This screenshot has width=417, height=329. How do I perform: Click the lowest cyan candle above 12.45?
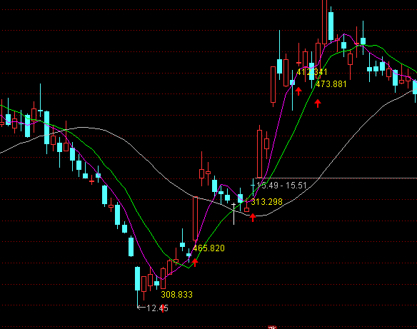(x=138, y=278)
